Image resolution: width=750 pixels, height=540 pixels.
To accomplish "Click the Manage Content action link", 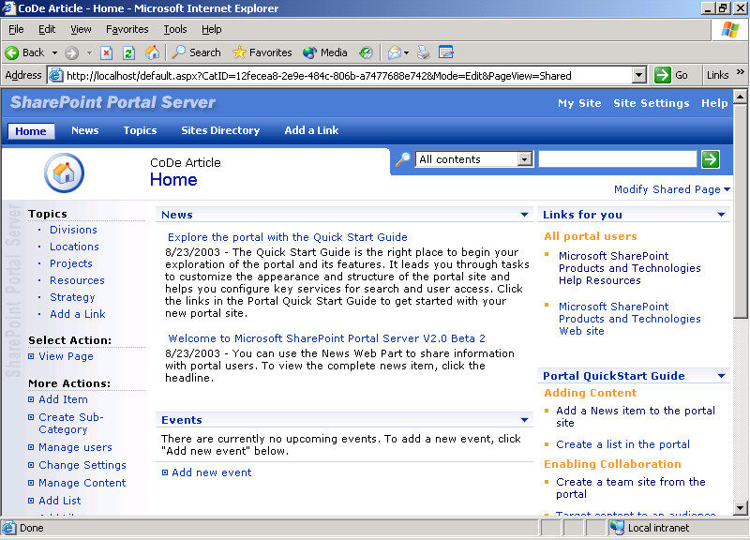I will pos(82,483).
